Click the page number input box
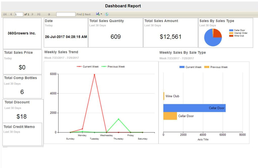Viewport: 258px width, 168px height. click(x=18, y=14)
